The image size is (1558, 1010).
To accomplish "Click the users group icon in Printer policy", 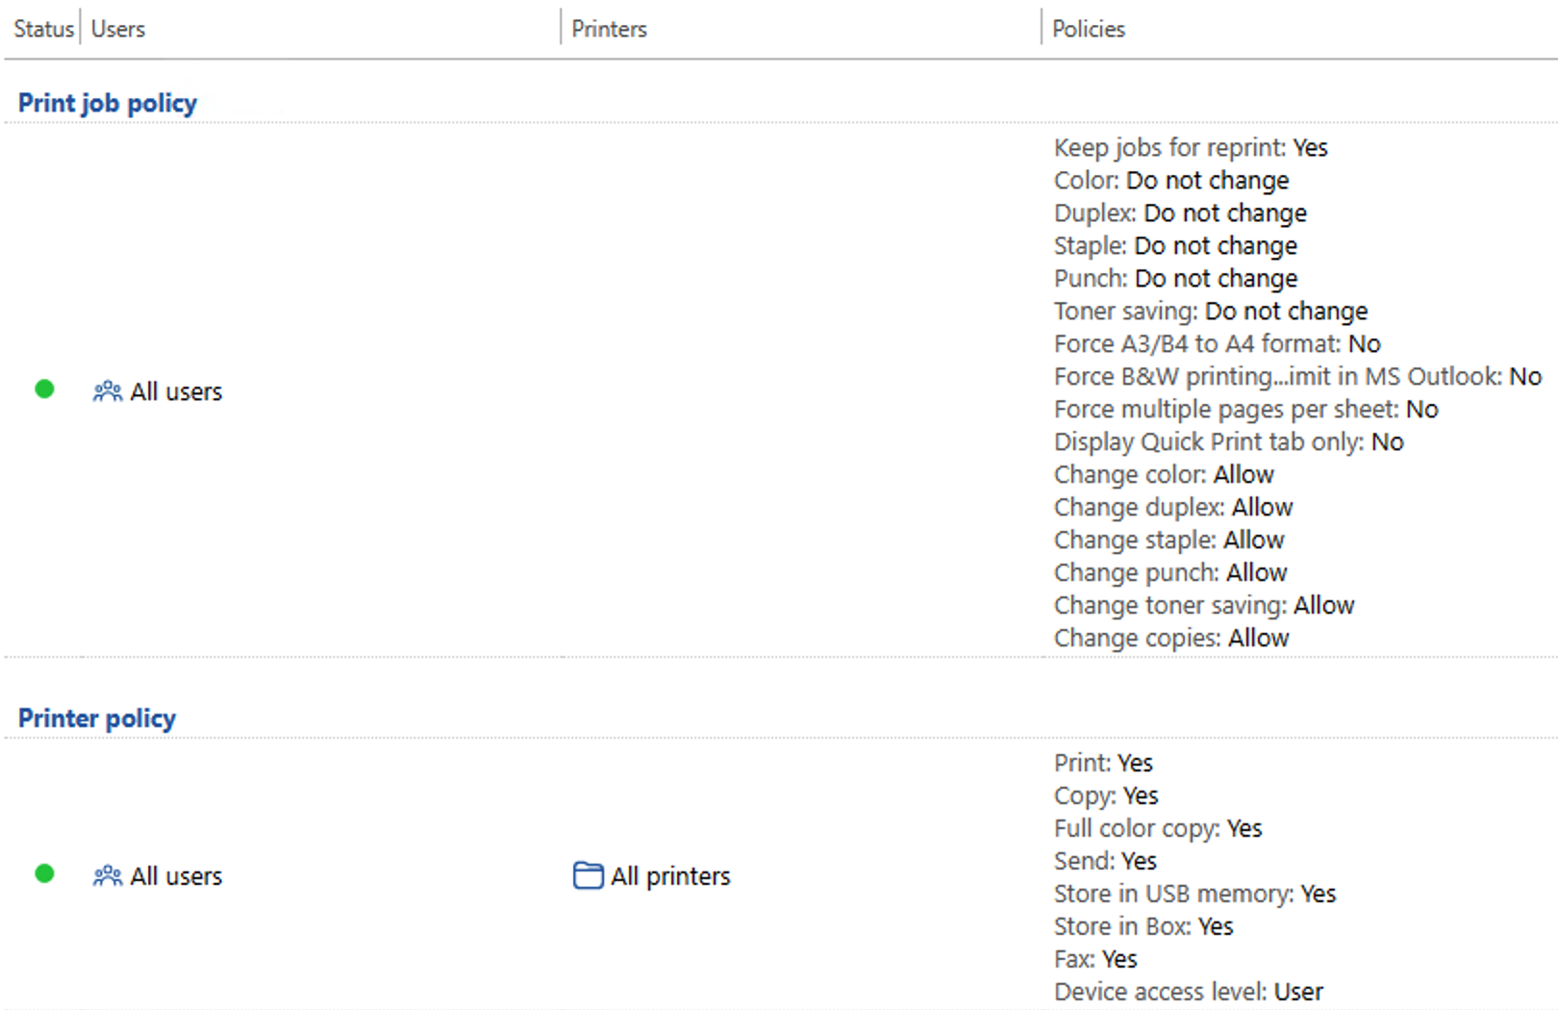I will pyautogui.click(x=107, y=875).
